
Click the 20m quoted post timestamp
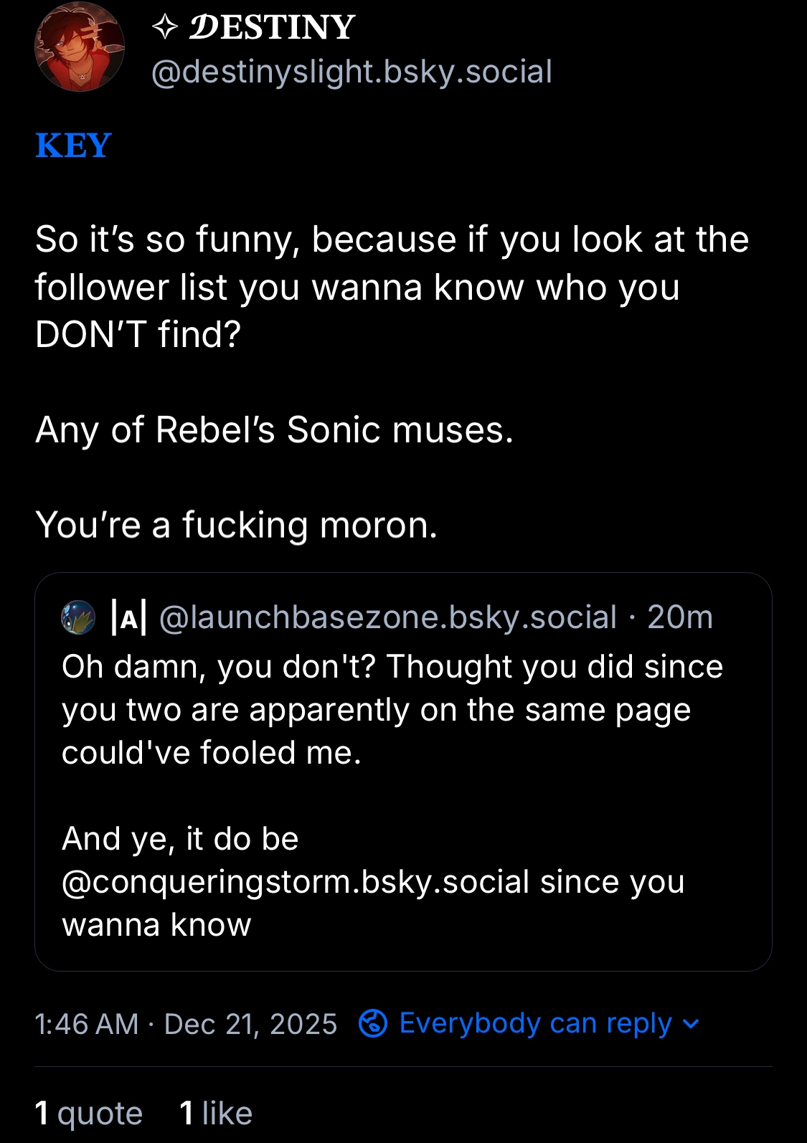680,617
